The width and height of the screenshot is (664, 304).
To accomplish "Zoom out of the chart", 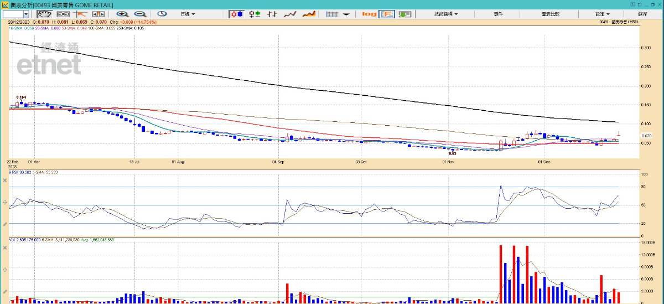I will tap(140, 13).
